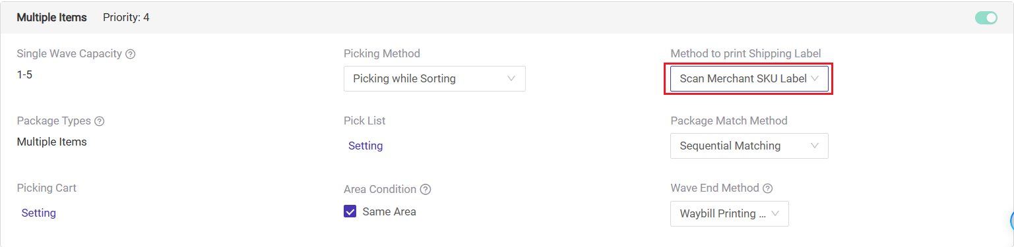Open the blue floating widget at right edge
Image resolution: width=1014 pixels, height=247 pixels.
1011,221
